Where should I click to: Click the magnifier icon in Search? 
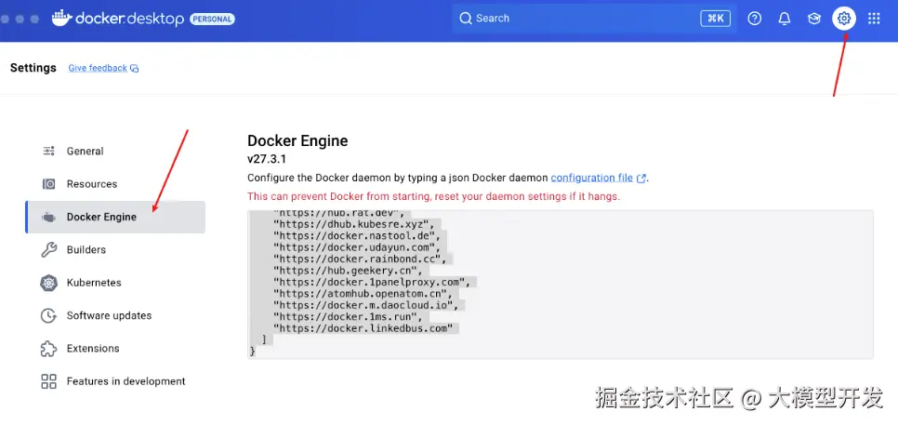coord(466,19)
